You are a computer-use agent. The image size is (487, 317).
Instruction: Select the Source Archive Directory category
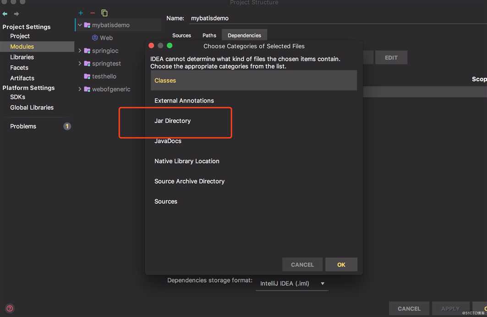(x=254, y=181)
